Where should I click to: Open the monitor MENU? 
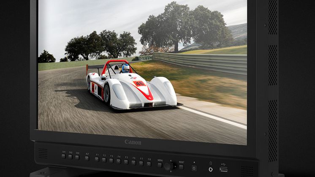(160, 165)
